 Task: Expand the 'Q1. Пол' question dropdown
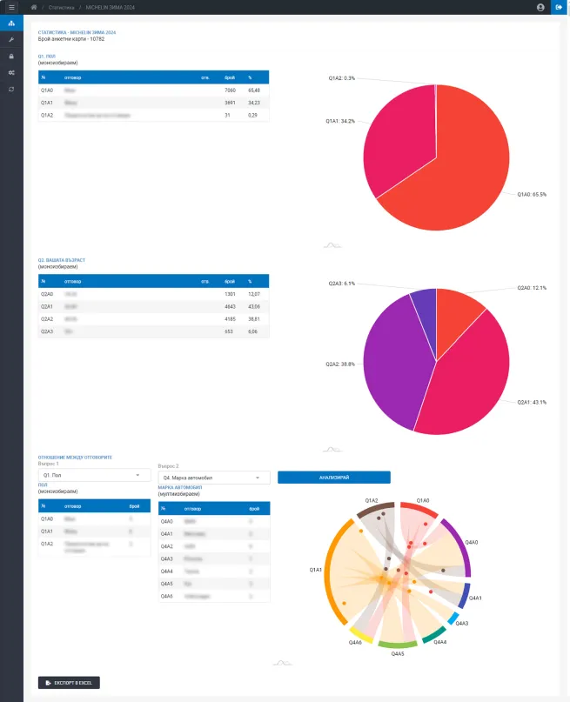[94, 475]
